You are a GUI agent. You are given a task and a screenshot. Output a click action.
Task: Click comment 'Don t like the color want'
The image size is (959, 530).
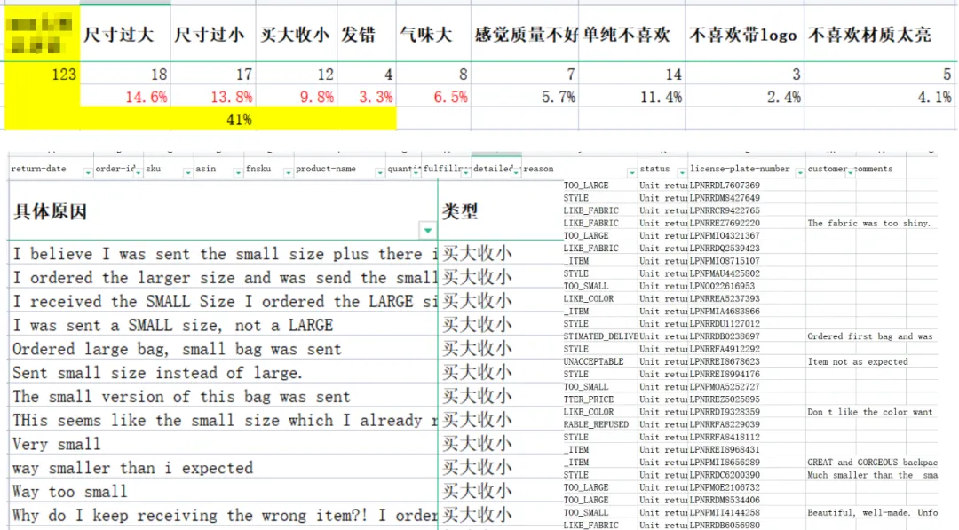pyautogui.click(x=870, y=412)
